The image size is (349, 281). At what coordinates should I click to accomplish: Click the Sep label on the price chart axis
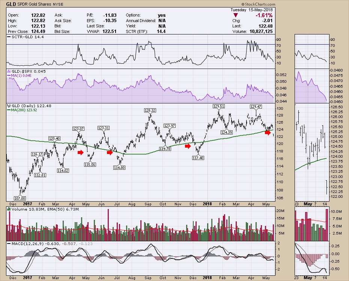pyautogui.click(x=148, y=204)
